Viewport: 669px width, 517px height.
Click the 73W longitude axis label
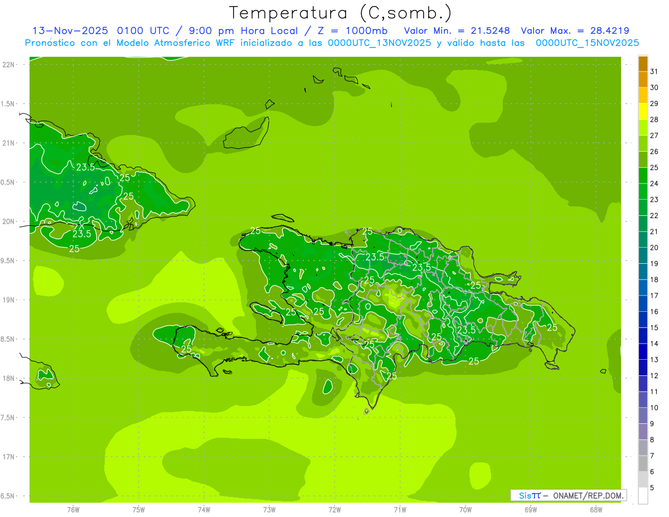click(x=269, y=510)
